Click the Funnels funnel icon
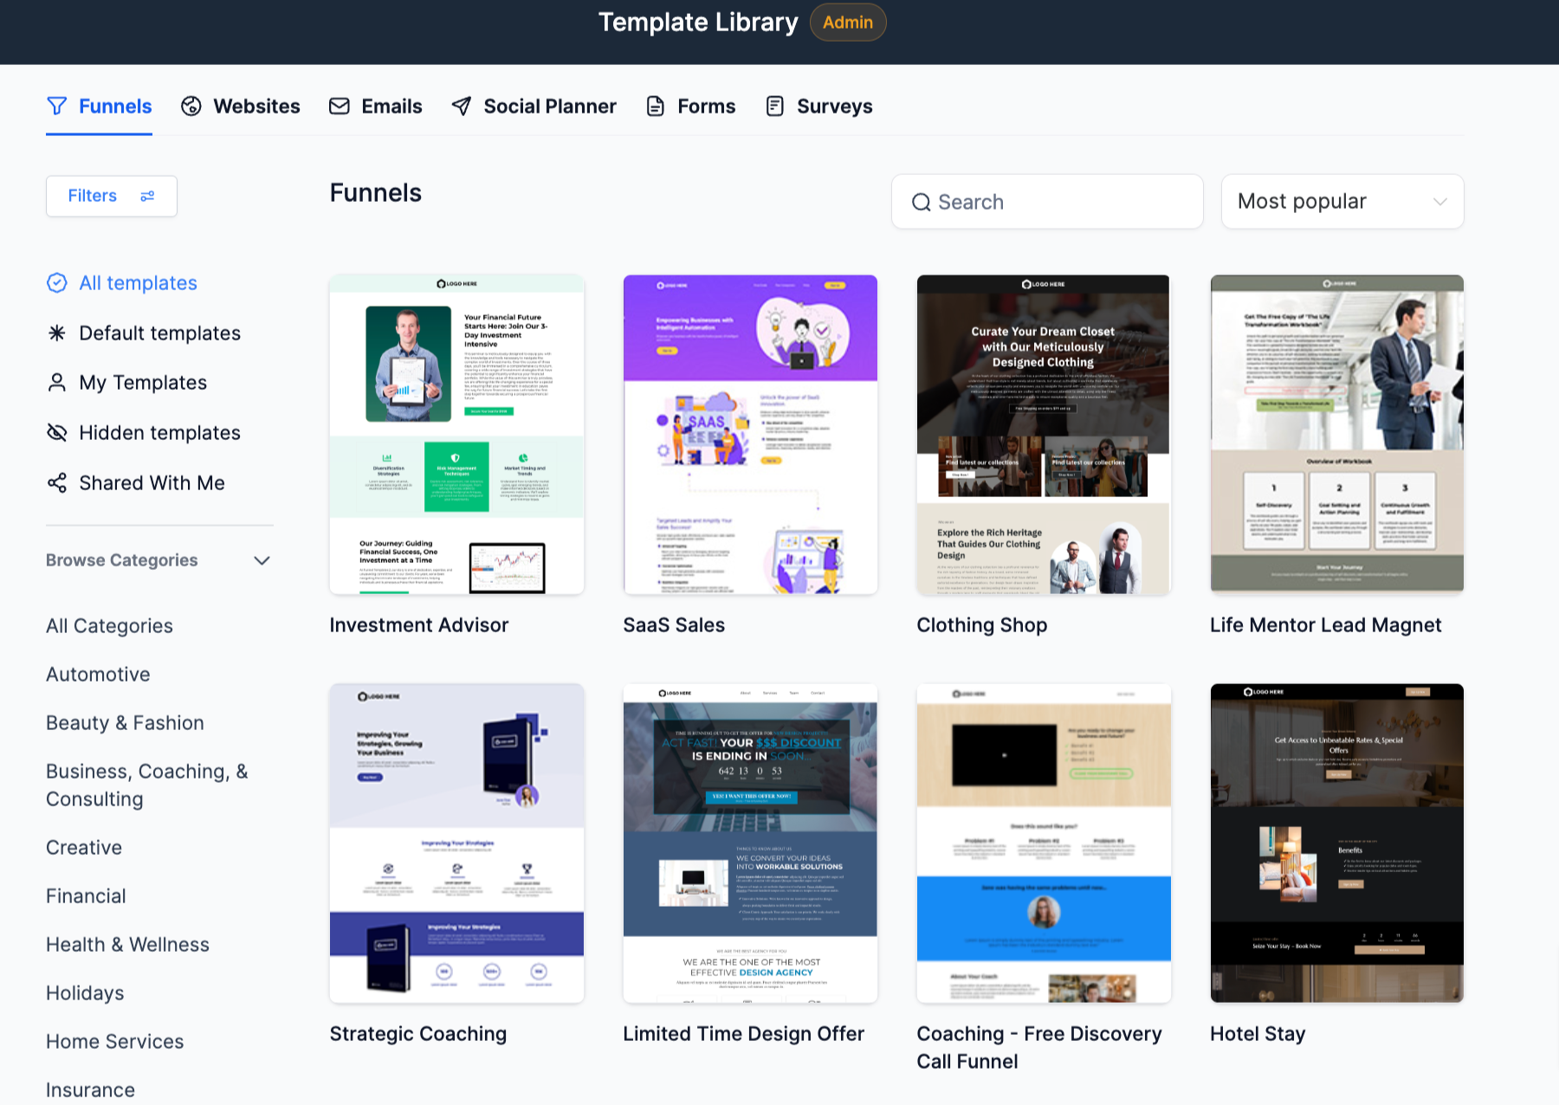 (56, 106)
